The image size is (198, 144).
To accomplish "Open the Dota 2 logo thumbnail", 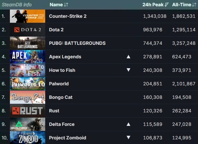I will 27,30.
